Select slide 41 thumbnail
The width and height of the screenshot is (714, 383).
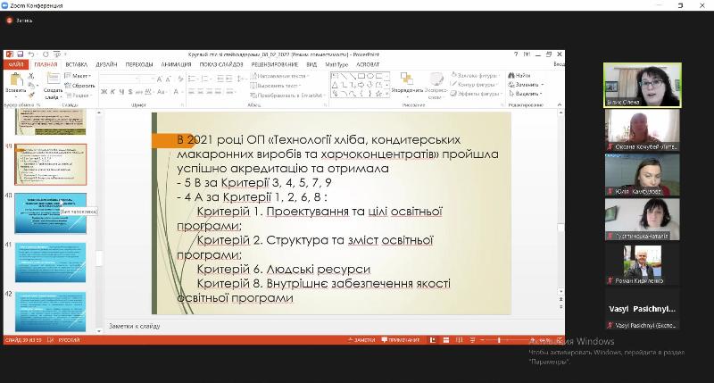tap(51, 262)
